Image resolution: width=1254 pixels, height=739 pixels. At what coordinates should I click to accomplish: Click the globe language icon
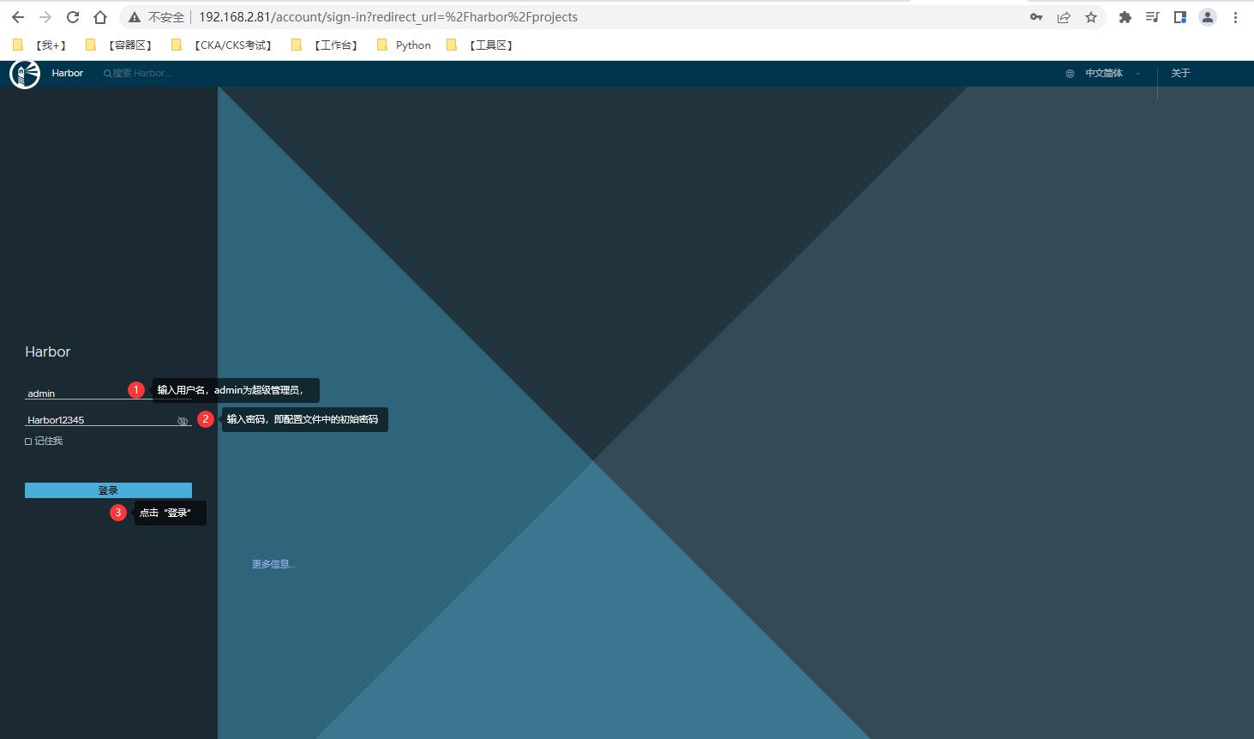(x=1070, y=74)
